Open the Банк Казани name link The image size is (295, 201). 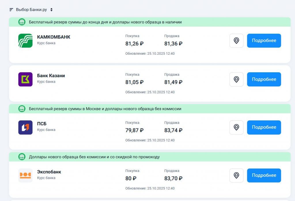coord(51,76)
